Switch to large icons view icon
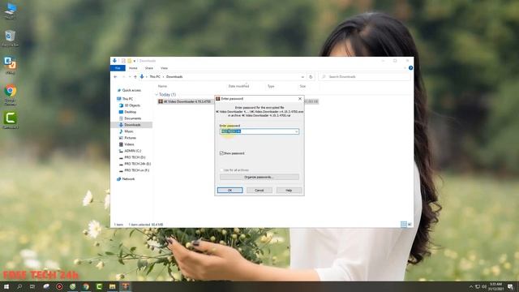 pyautogui.click(x=410, y=225)
